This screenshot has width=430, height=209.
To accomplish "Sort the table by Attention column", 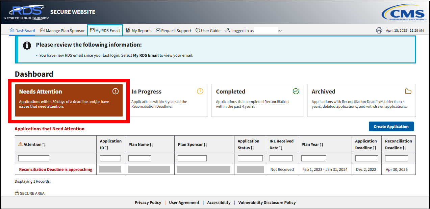I will click(32, 145).
